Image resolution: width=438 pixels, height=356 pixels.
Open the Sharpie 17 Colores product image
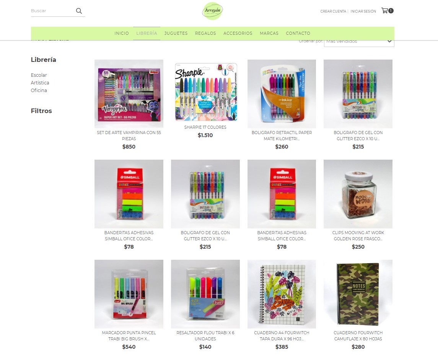pyautogui.click(x=205, y=92)
